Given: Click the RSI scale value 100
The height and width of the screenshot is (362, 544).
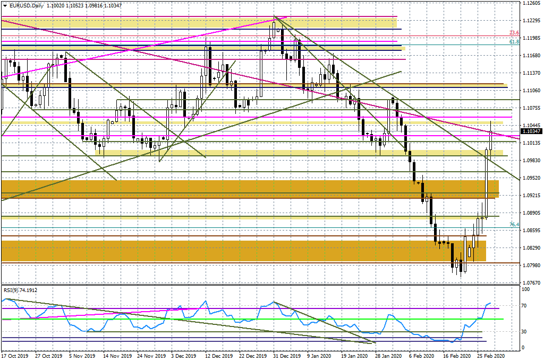Looking at the screenshot, I should click(x=526, y=289).
